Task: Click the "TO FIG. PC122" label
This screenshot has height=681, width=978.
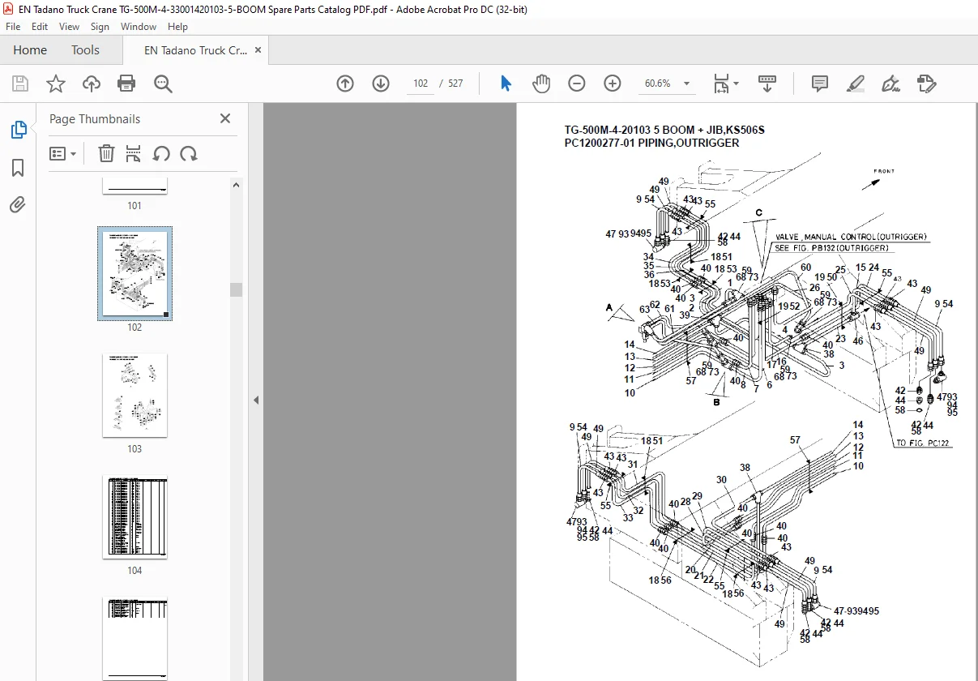Action: pyautogui.click(x=923, y=443)
